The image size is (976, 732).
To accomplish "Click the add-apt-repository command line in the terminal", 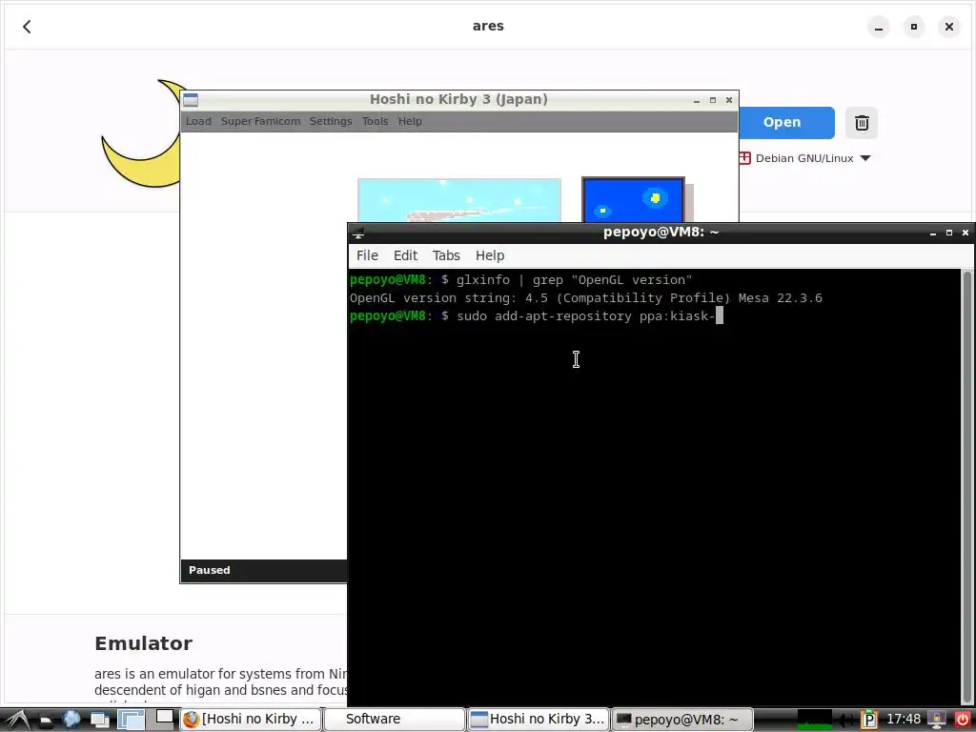I will pyautogui.click(x=536, y=316).
